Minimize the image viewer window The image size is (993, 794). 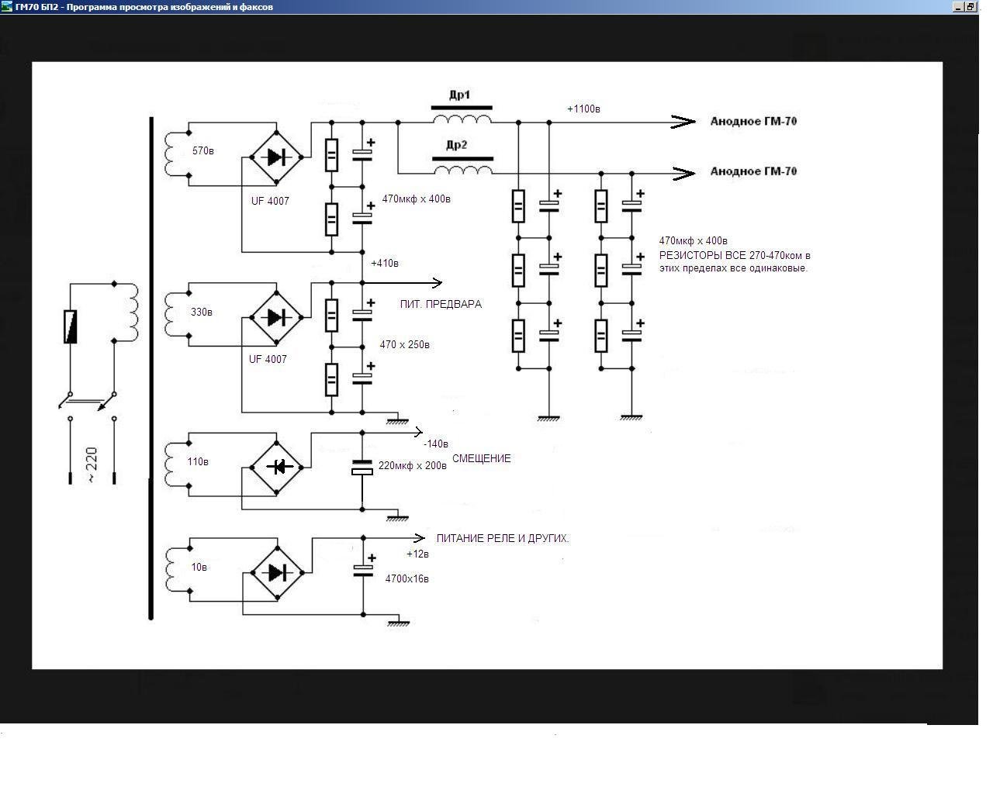(x=958, y=7)
